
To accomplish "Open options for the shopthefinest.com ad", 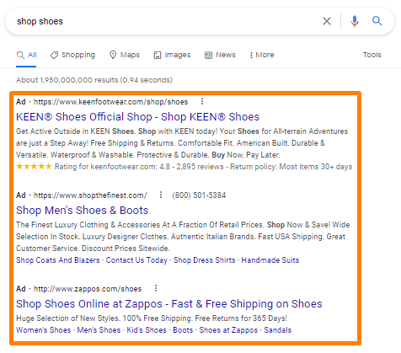I will (161, 195).
